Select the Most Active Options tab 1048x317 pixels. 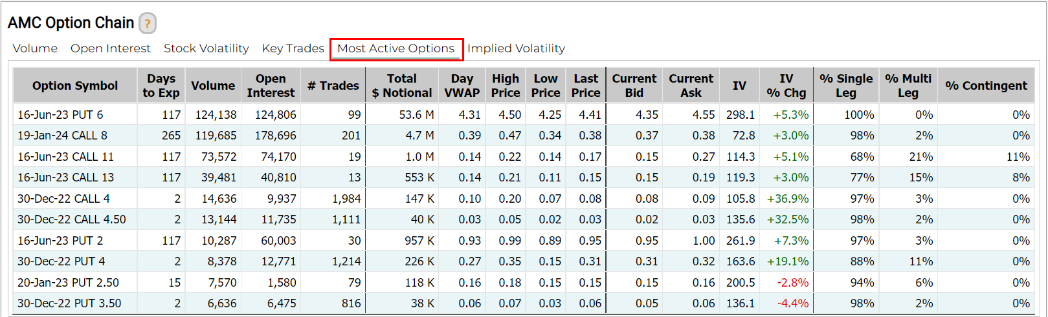point(396,48)
